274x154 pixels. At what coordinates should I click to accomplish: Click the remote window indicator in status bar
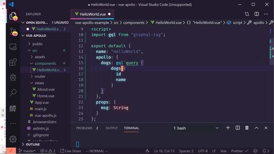tap(11, 151)
